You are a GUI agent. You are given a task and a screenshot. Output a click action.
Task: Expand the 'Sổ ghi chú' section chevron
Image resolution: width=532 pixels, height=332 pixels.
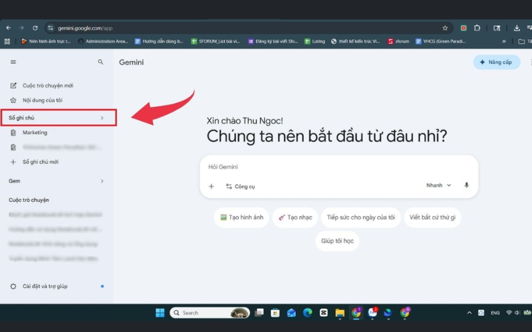coord(102,118)
